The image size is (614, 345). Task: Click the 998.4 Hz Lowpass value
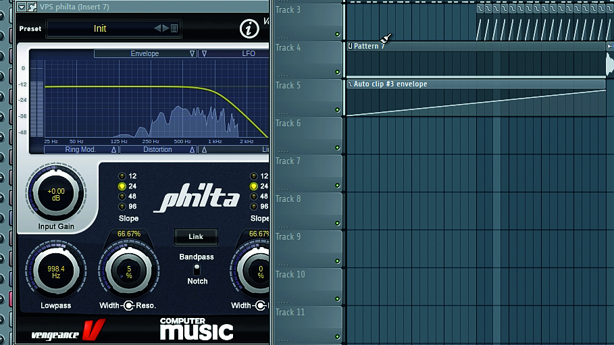coord(56,272)
